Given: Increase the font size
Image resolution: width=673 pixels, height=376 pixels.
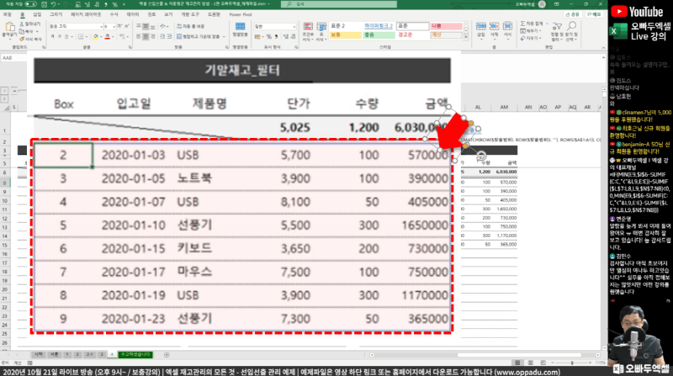Looking at the screenshot, I should click(x=119, y=27).
